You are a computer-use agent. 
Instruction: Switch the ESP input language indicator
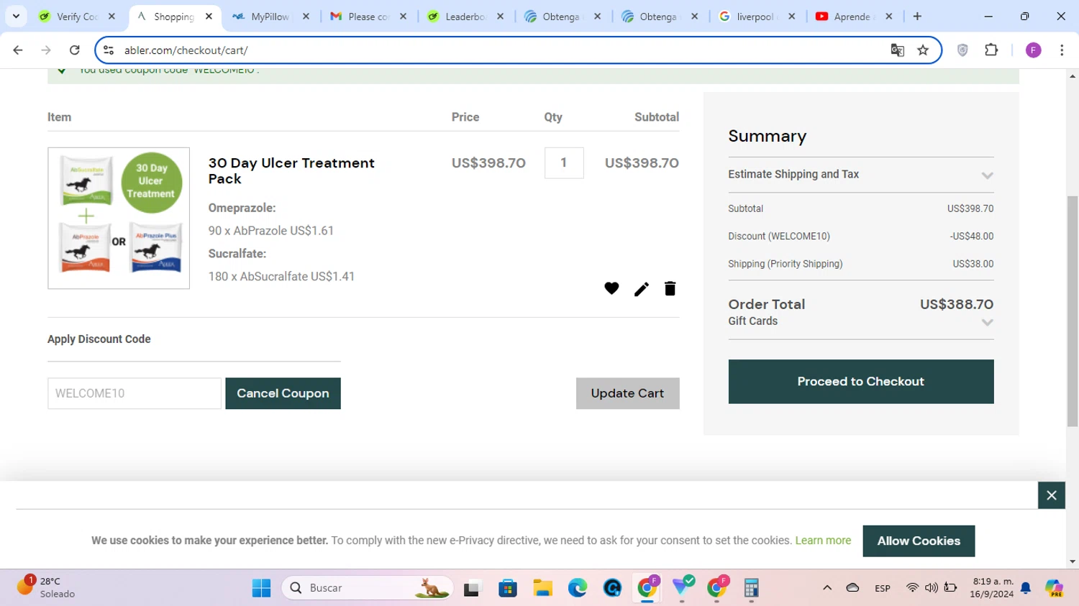[x=883, y=588]
